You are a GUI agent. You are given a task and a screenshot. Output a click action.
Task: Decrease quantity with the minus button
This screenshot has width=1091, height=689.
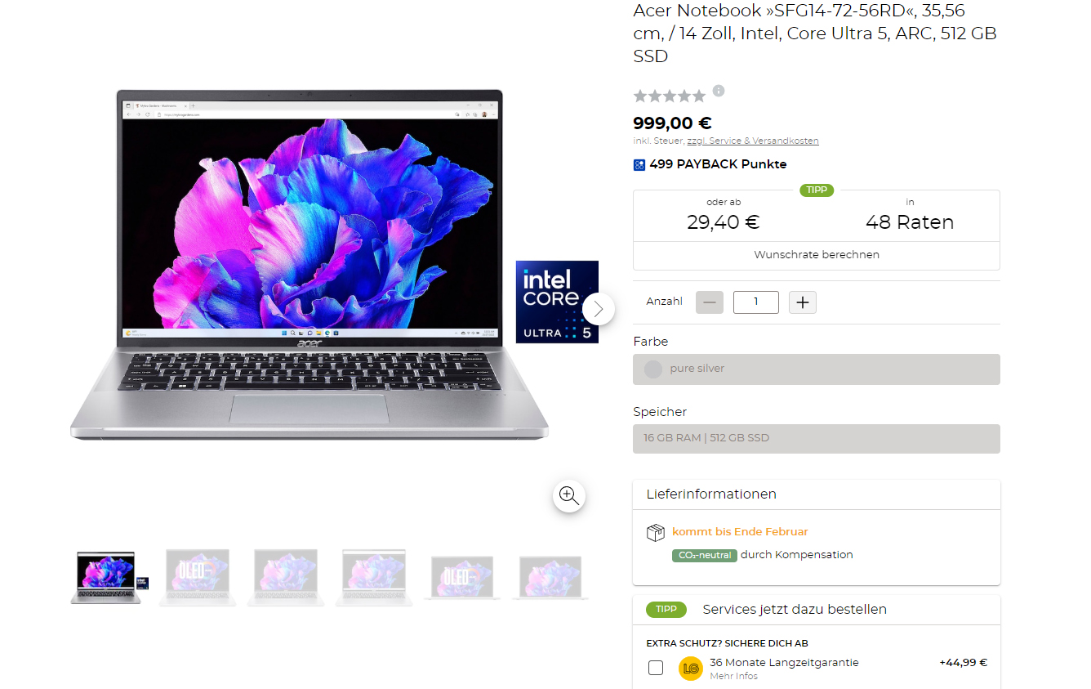point(710,302)
